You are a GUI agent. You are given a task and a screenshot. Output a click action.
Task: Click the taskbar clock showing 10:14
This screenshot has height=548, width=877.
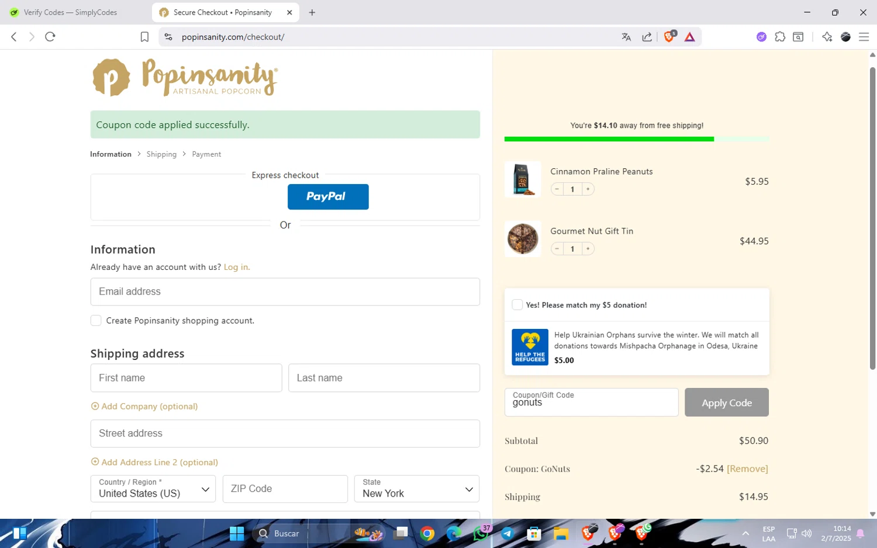click(836, 533)
